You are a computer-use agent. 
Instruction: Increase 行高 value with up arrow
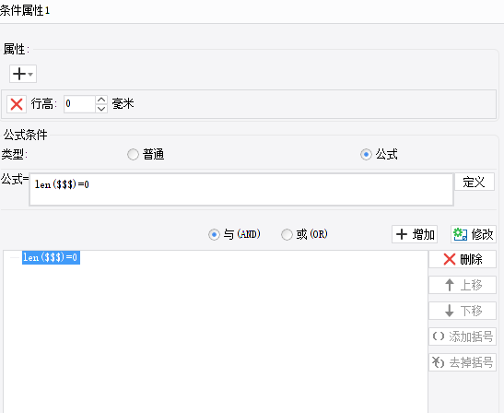click(x=101, y=100)
